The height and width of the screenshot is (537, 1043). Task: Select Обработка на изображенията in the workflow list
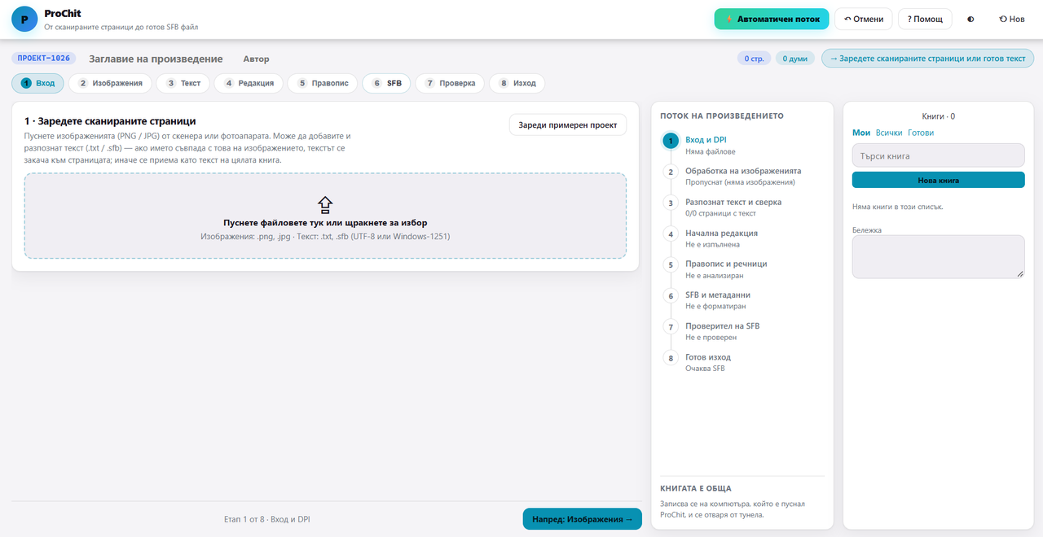(x=743, y=176)
